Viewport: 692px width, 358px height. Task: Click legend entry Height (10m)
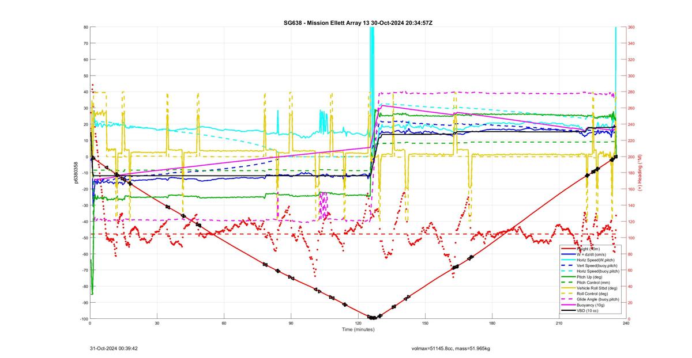pyautogui.click(x=588, y=249)
